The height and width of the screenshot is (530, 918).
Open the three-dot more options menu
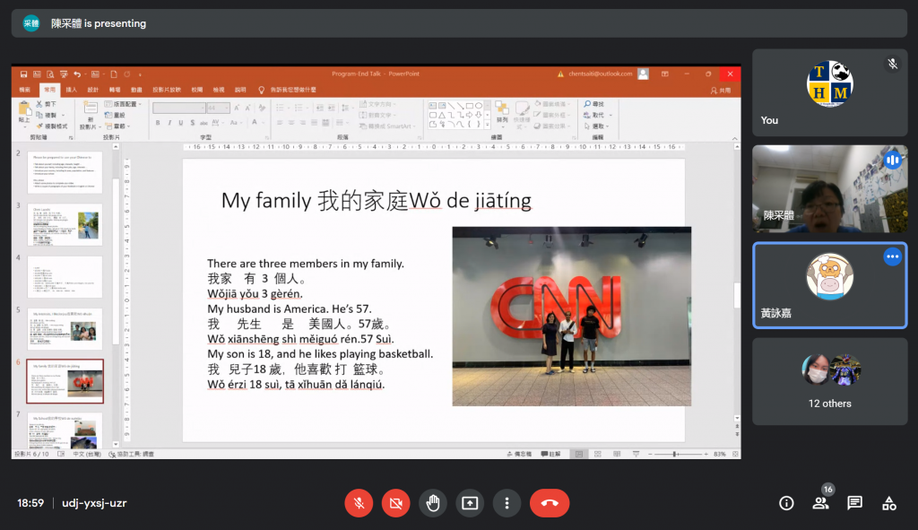[x=507, y=503]
